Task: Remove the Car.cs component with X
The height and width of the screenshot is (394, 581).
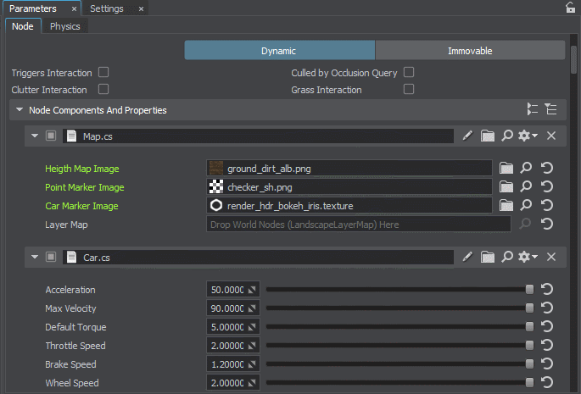Action: point(551,257)
